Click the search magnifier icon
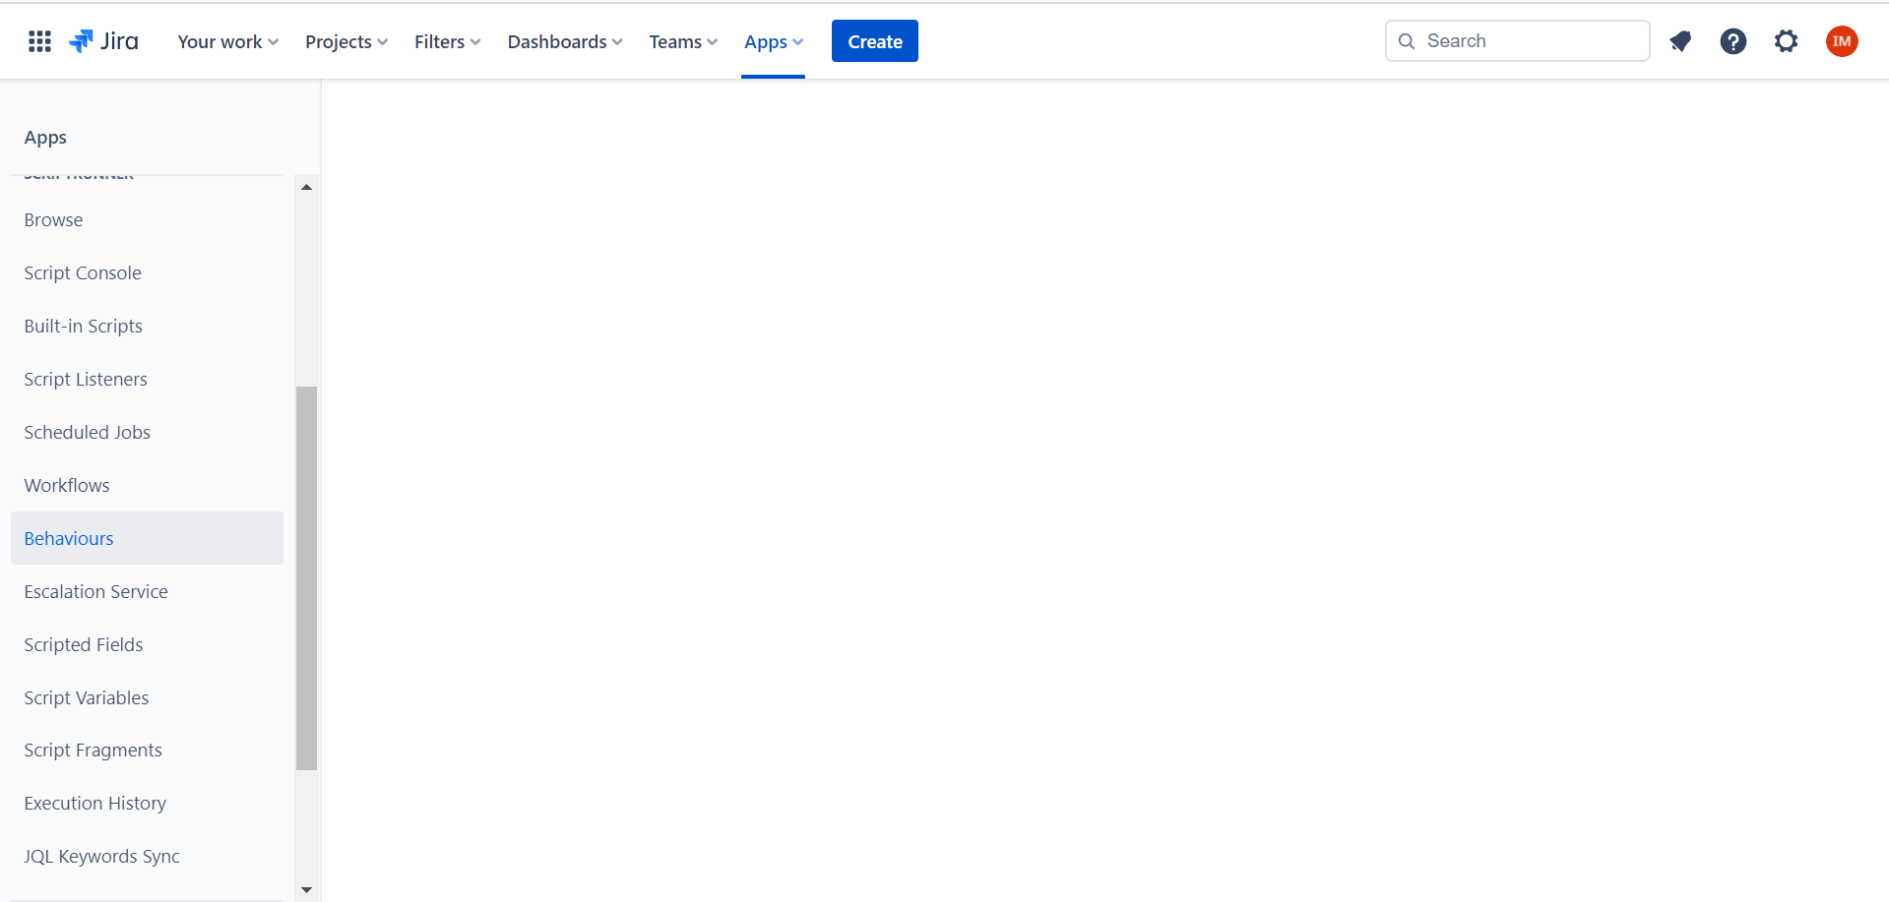 1406,40
